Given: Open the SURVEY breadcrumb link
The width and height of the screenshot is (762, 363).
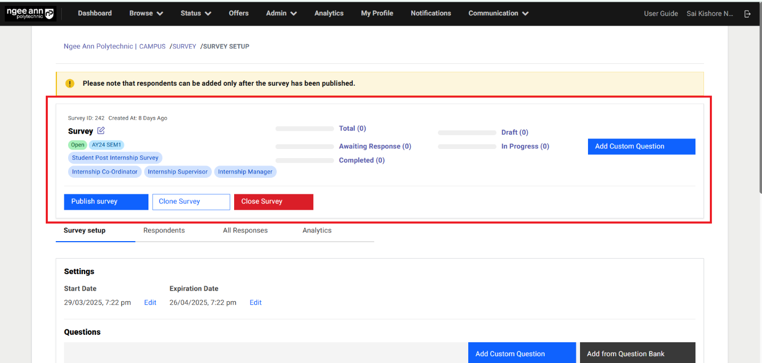Looking at the screenshot, I should 184,46.
